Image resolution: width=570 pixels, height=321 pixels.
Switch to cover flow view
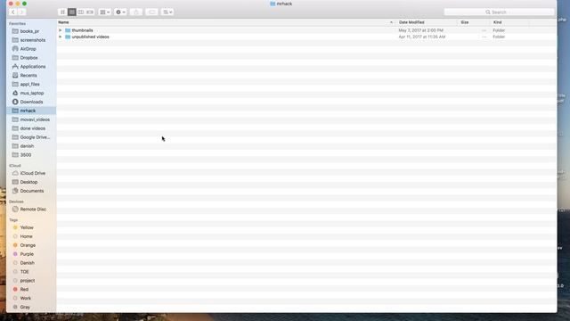[x=90, y=12]
